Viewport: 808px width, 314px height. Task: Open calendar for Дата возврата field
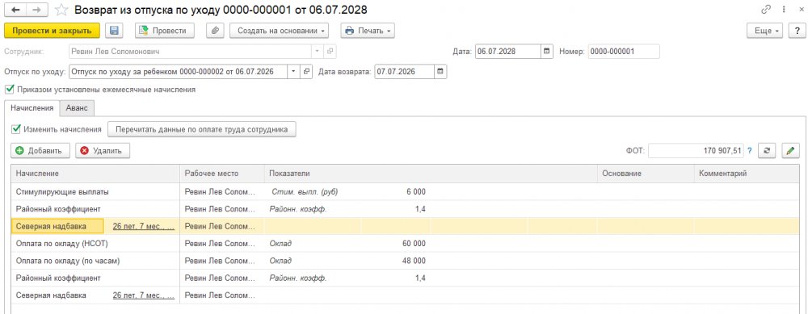pyautogui.click(x=440, y=72)
